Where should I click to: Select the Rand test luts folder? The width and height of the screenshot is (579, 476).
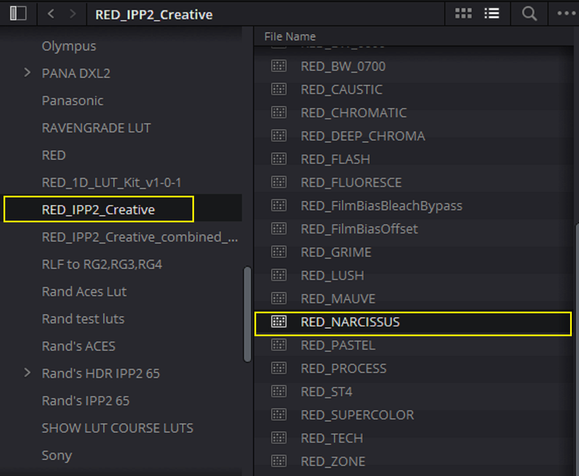coord(83,318)
